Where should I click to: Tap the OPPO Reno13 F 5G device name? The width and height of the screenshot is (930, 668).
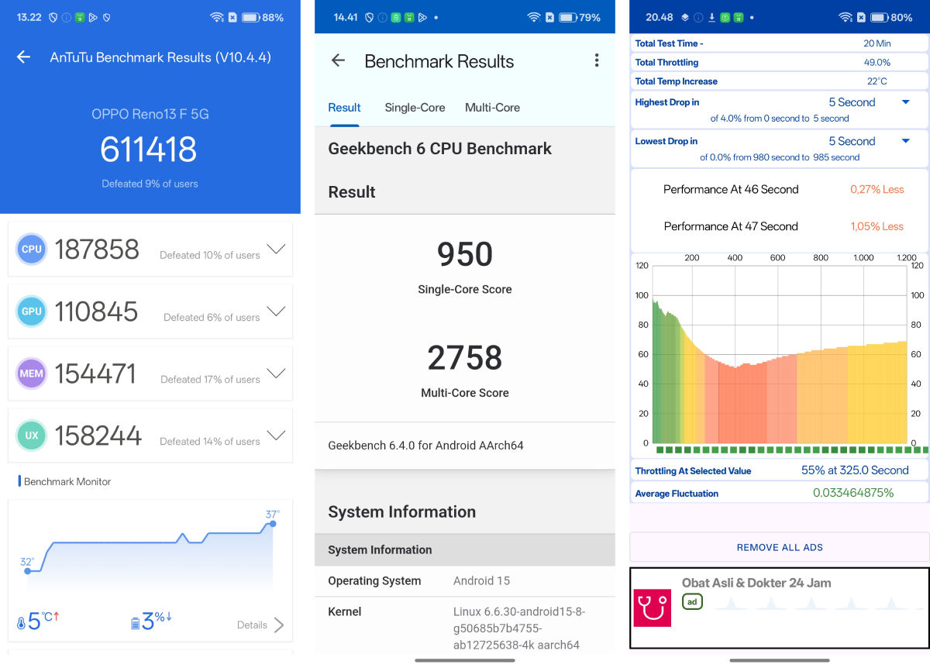[150, 114]
